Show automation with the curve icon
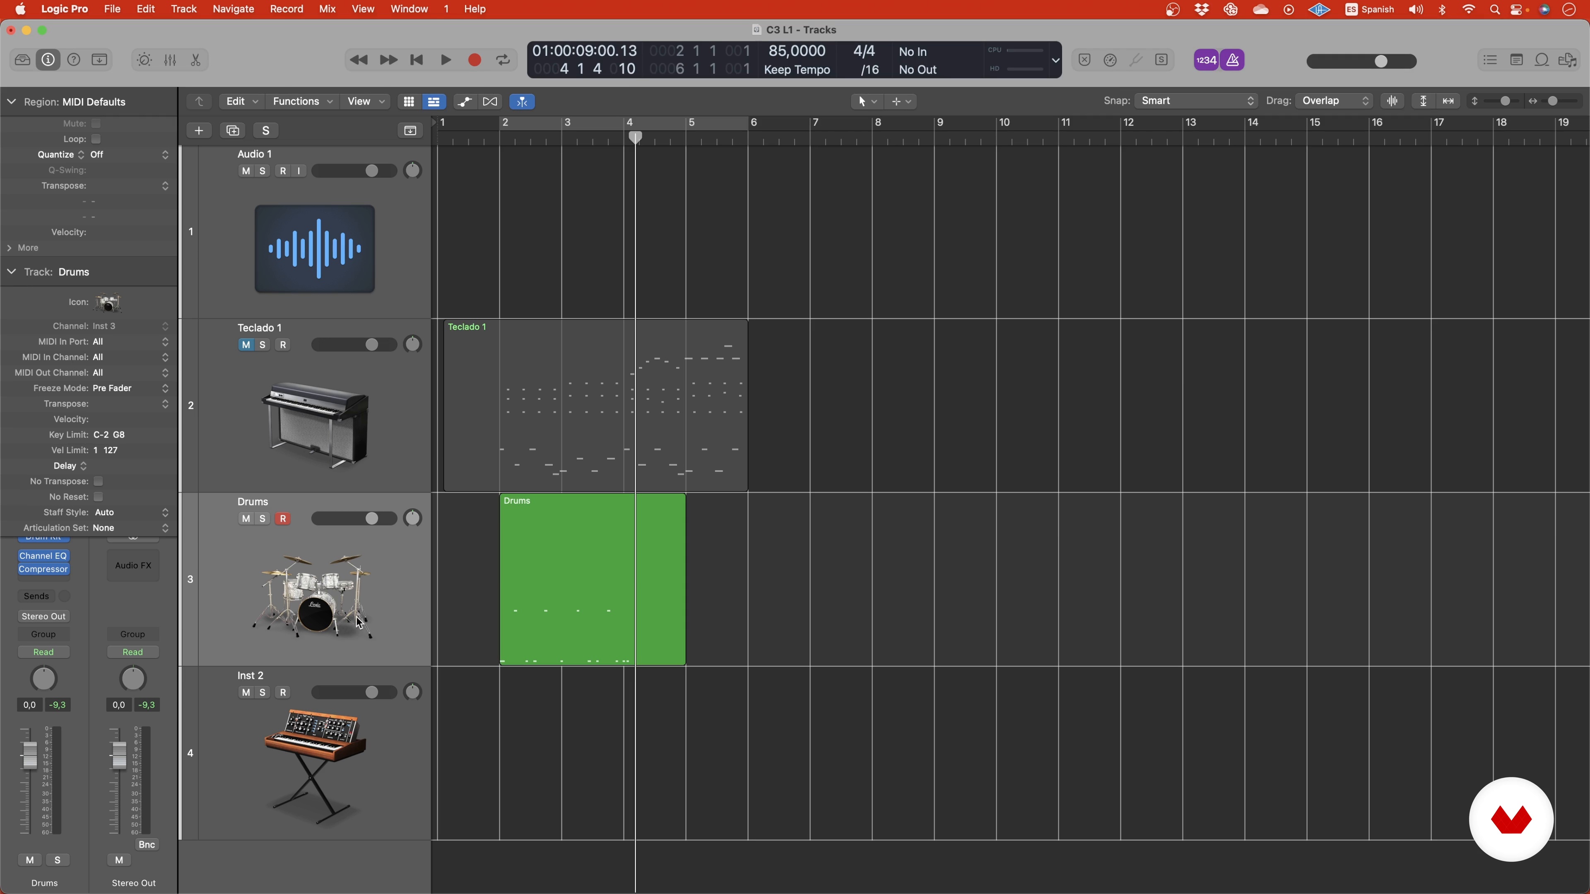The image size is (1590, 894). (x=465, y=102)
